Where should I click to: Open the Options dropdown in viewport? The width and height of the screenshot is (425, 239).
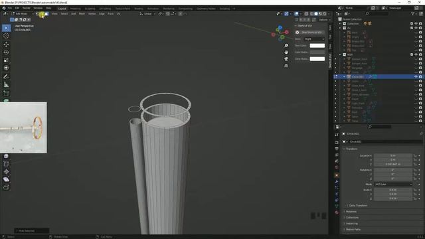point(324,20)
